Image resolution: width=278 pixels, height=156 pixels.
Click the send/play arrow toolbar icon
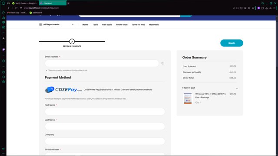(x=249, y=8)
